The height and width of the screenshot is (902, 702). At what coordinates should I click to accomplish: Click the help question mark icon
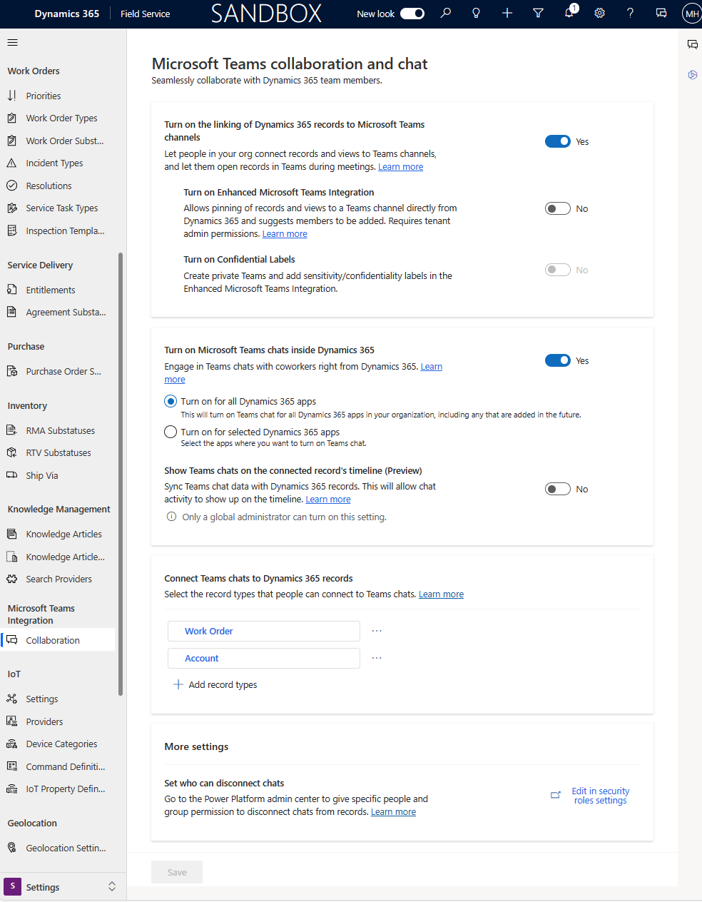tap(630, 13)
